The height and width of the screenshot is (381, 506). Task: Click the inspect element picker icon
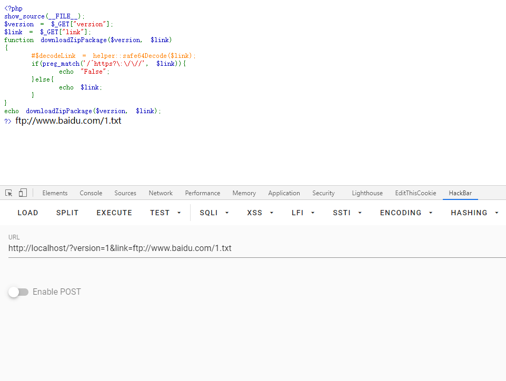(9, 193)
